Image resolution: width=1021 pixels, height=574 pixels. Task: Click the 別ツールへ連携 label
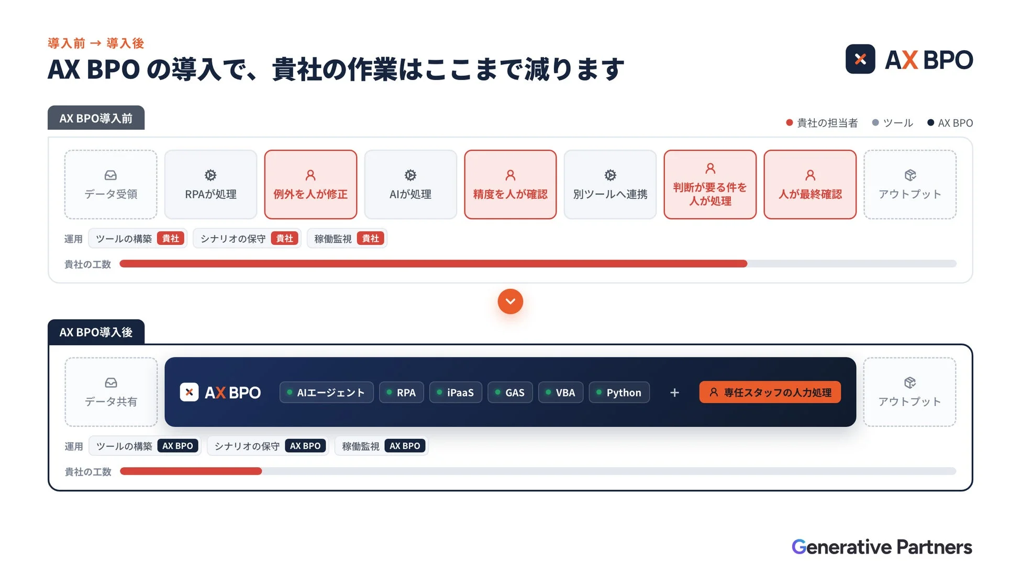611,194
